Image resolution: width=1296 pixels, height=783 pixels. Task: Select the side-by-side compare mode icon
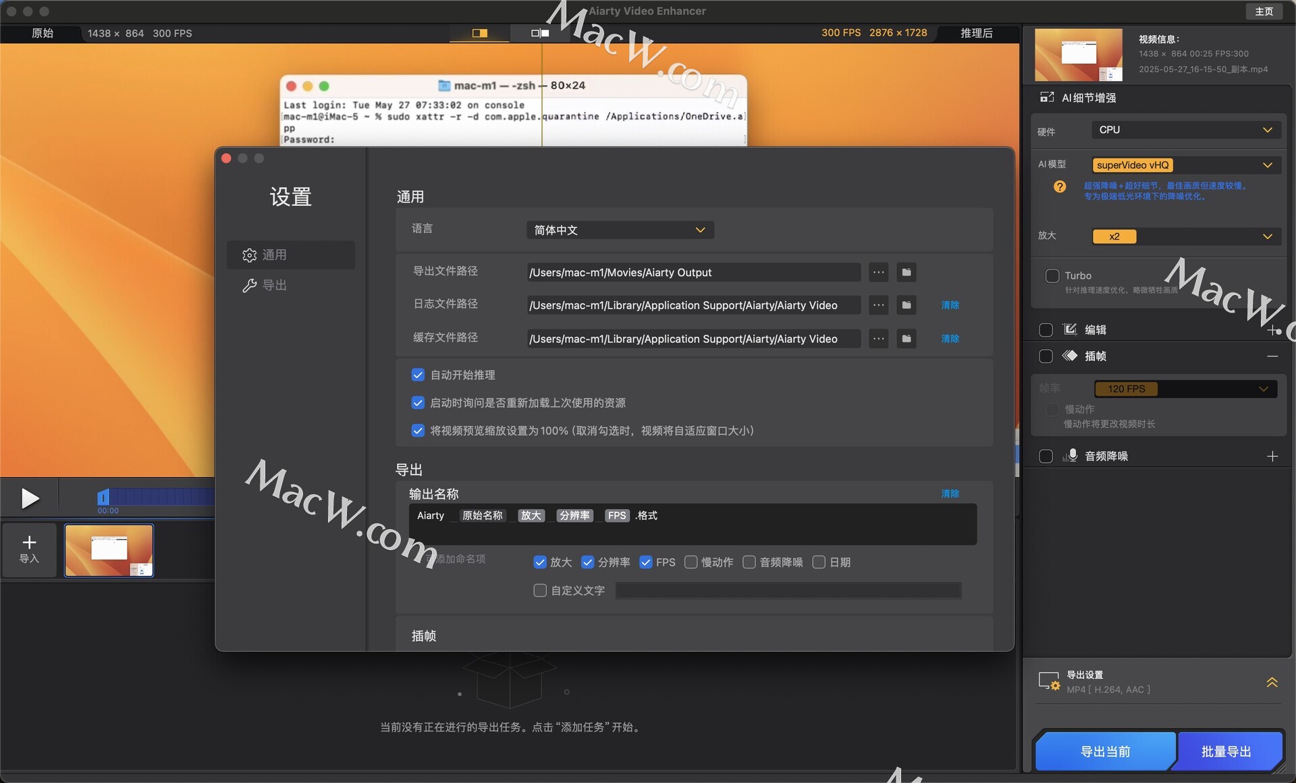point(540,33)
